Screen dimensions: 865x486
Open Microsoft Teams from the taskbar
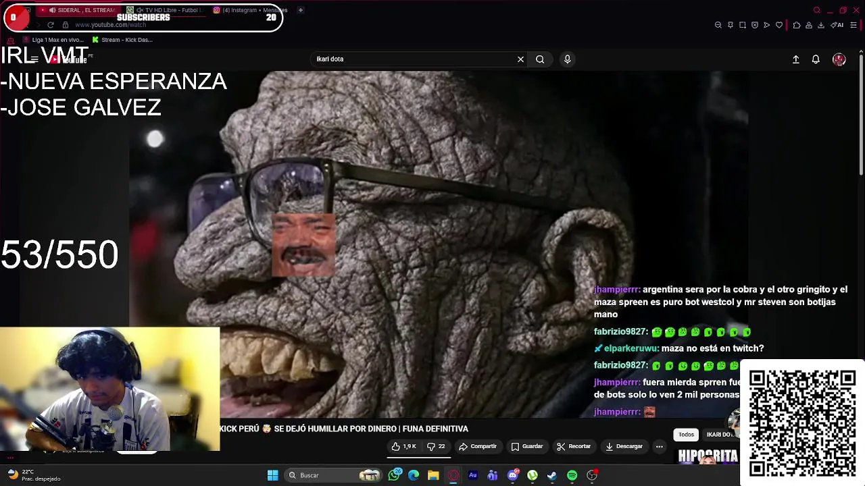click(x=493, y=475)
